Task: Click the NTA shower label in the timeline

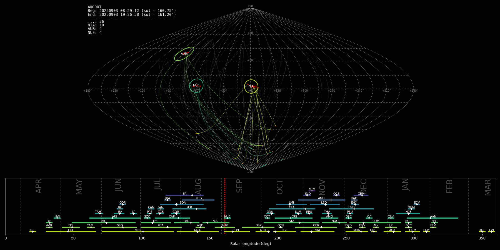Action: (317, 230)
